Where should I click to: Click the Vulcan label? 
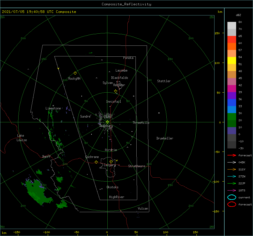click(x=143, y=208)
